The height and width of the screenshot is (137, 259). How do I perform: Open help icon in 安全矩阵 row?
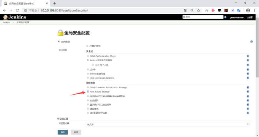248,100
